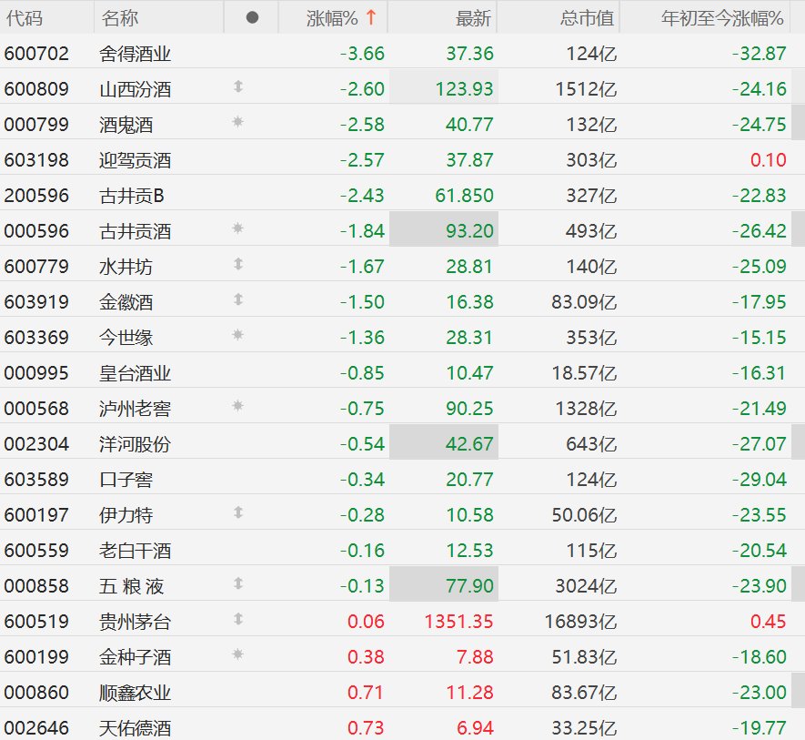Click stock code 600702
Image resolution: width=805 pixels, height=740 pixels.
click(36, 54)
